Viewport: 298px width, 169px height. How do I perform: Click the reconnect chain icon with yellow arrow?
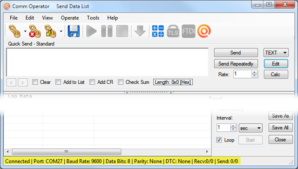tap(50, 31)
